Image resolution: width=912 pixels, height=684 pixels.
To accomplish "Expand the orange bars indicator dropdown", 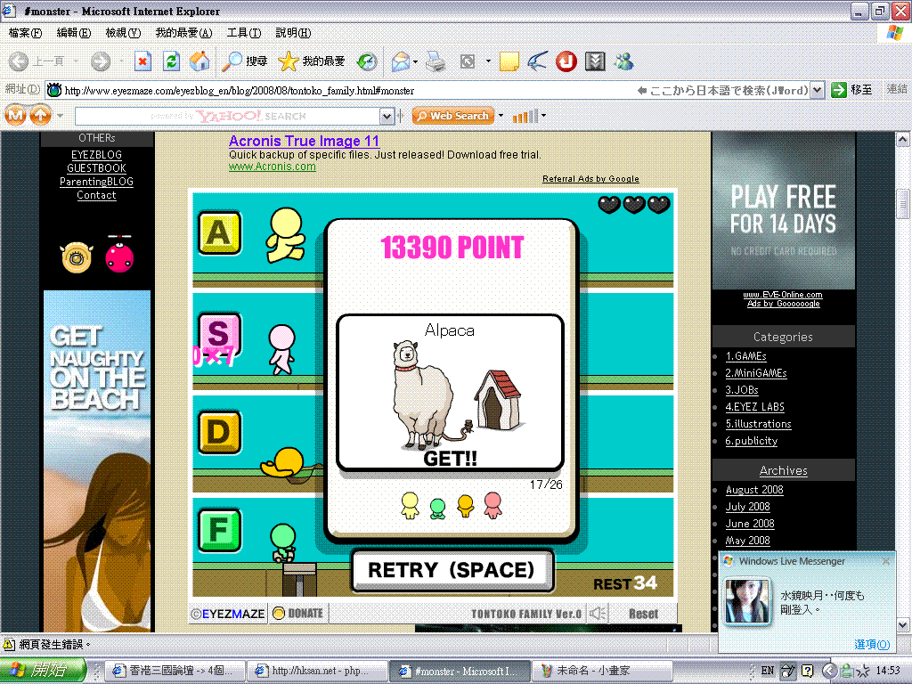I will (544, 115).
